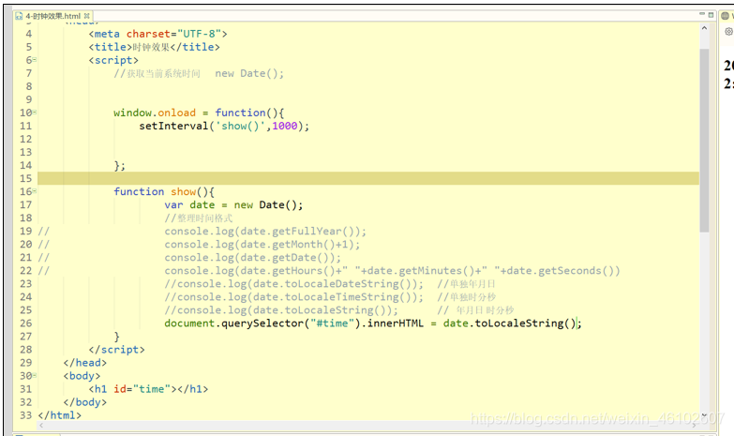Collapse the body tag fold at line 30

pyautogui.click(x=35, y=375)
